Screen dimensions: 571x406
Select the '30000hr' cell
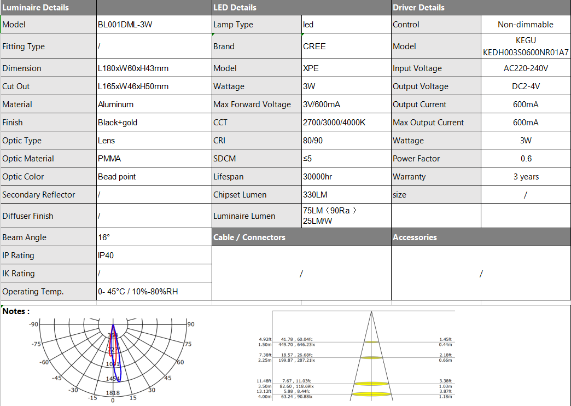[346, 176]
